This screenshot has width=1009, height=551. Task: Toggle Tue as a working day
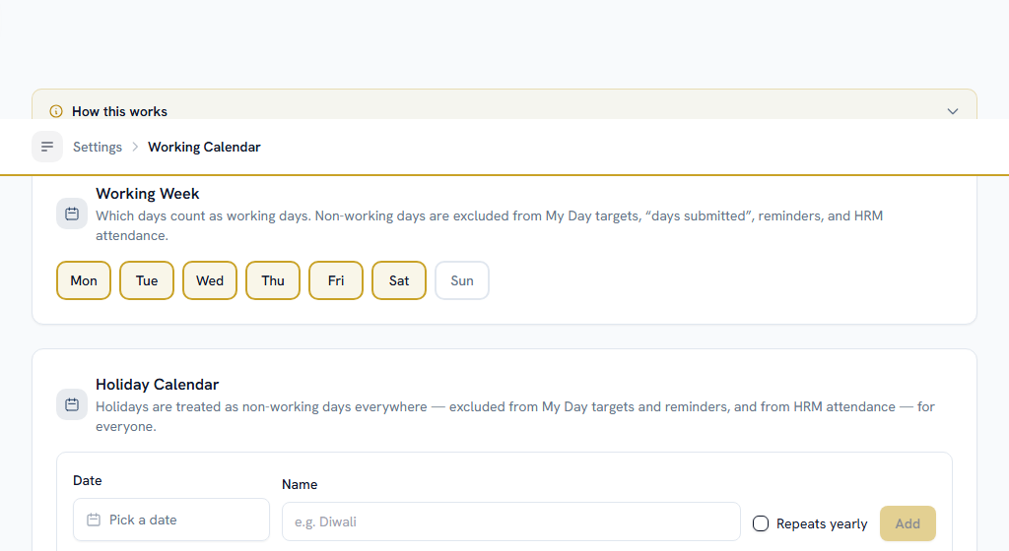point(147,280)
